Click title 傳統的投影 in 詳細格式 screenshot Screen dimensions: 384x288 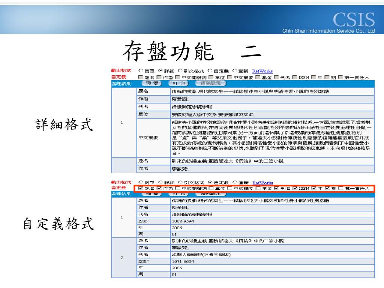tap(250, 91)
